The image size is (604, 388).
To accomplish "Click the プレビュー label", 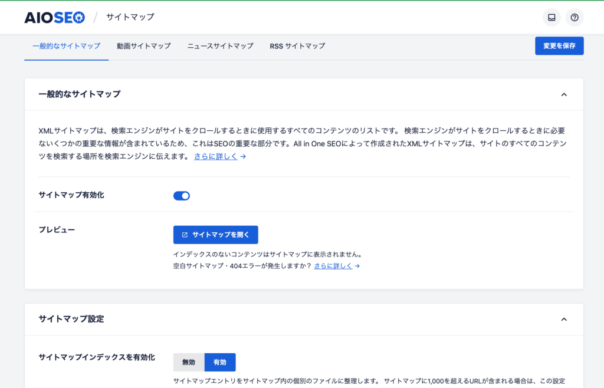I will (57, 230).
